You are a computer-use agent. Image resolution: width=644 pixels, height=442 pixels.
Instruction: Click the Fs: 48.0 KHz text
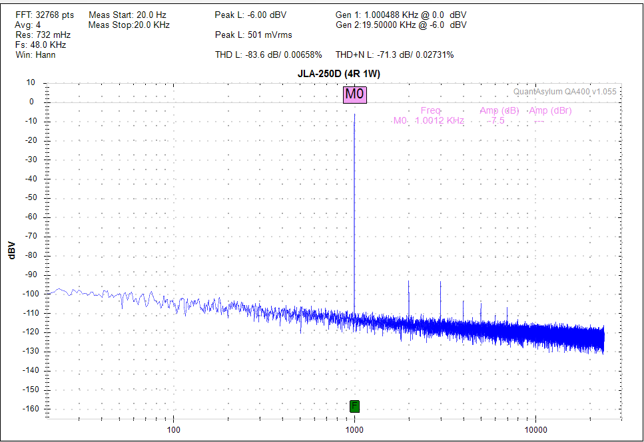(x=41, y=45)
